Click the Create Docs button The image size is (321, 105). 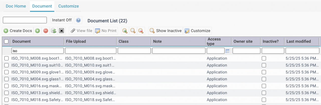point(18,31)
